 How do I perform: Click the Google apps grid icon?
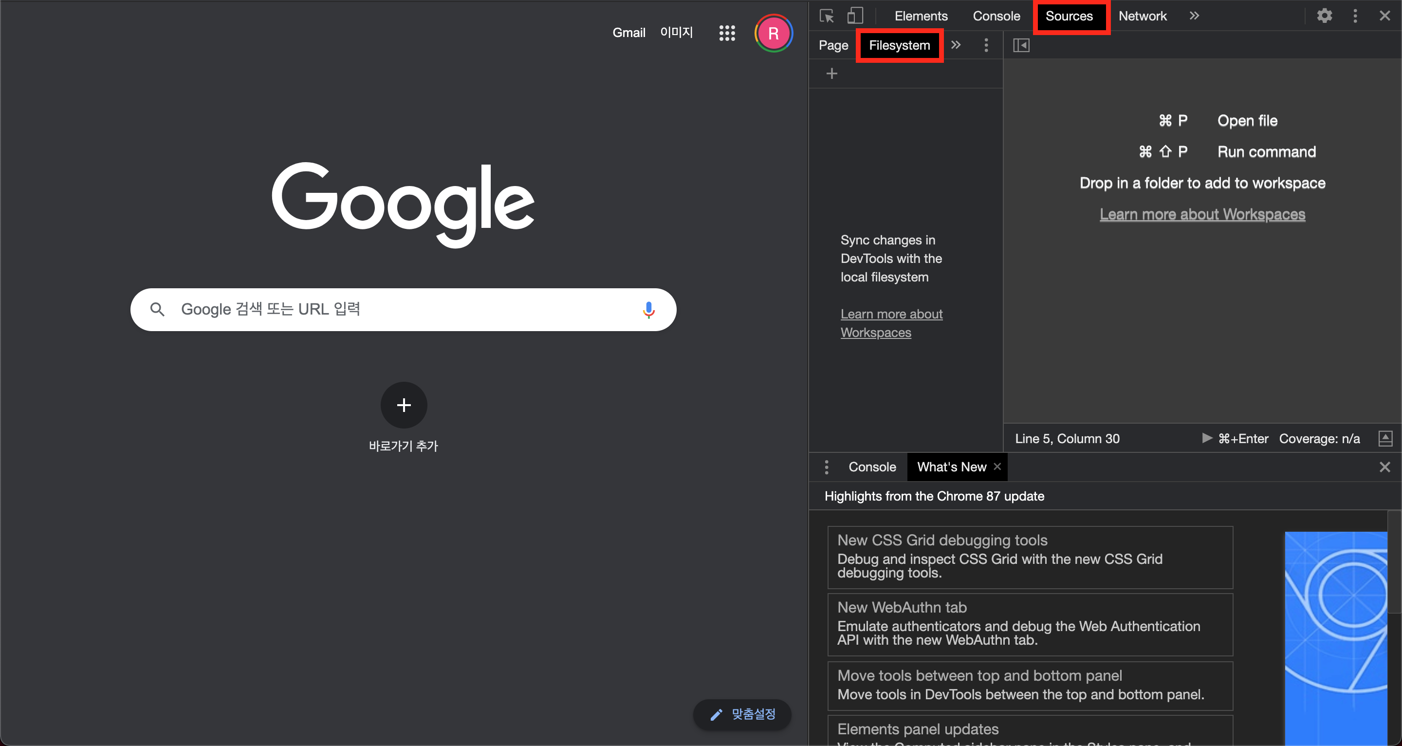[727, 33]
